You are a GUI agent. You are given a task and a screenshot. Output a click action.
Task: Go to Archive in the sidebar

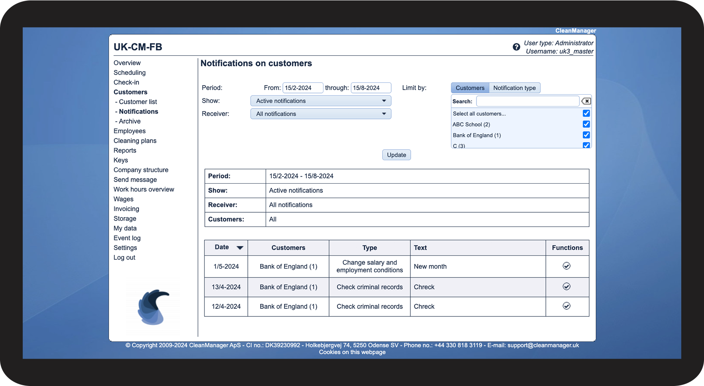pos(129,121)
